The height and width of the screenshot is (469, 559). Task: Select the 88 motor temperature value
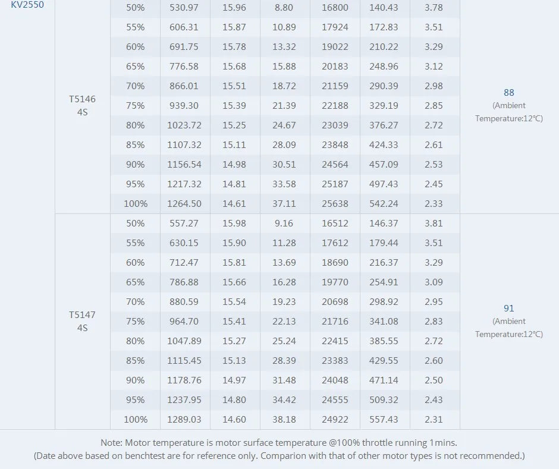coord(508,93)
